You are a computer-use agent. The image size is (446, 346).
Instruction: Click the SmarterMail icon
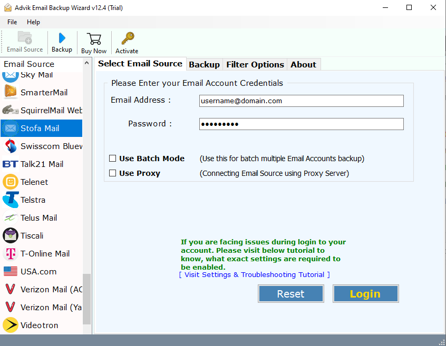(11, 92)
